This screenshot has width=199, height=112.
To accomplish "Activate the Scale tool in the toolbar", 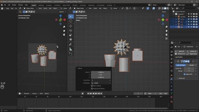I will [71, 35].
